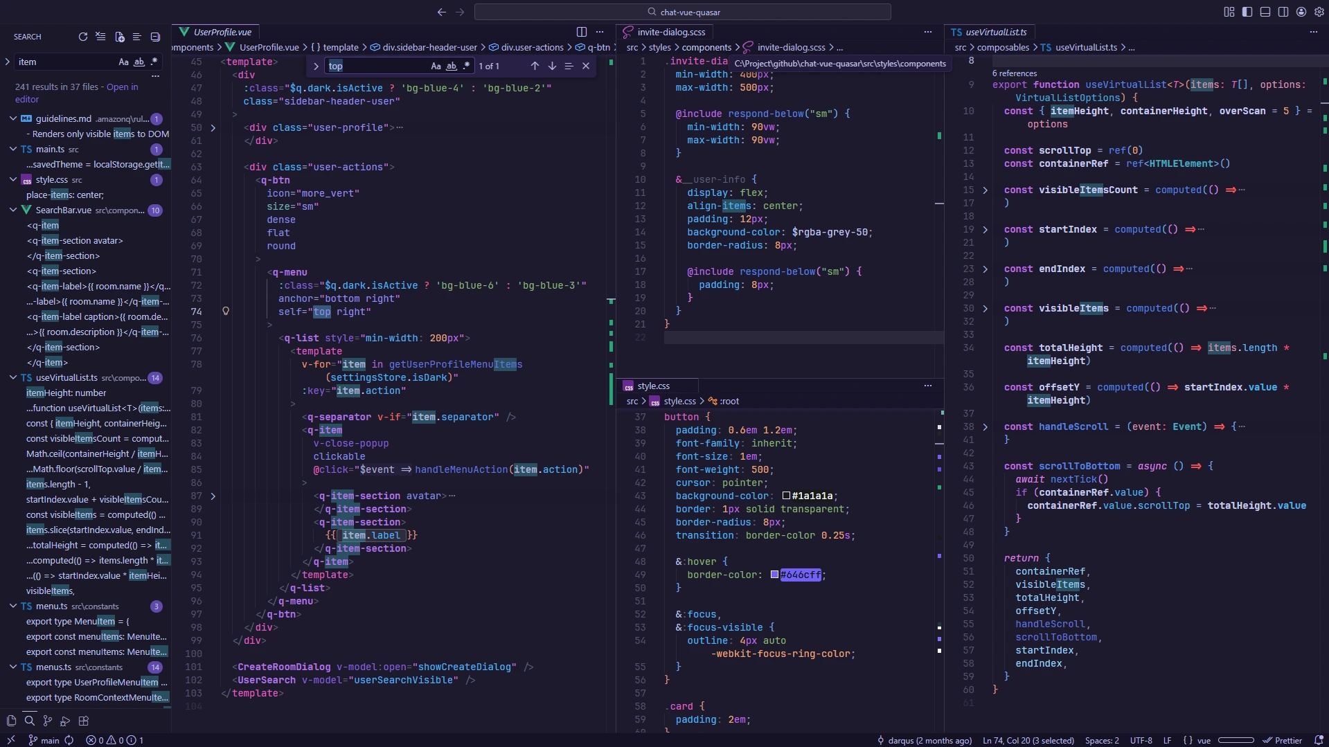1329x747 pixels.
Task: Navigate back arrow in title bar
Action: tap(442, 12)
